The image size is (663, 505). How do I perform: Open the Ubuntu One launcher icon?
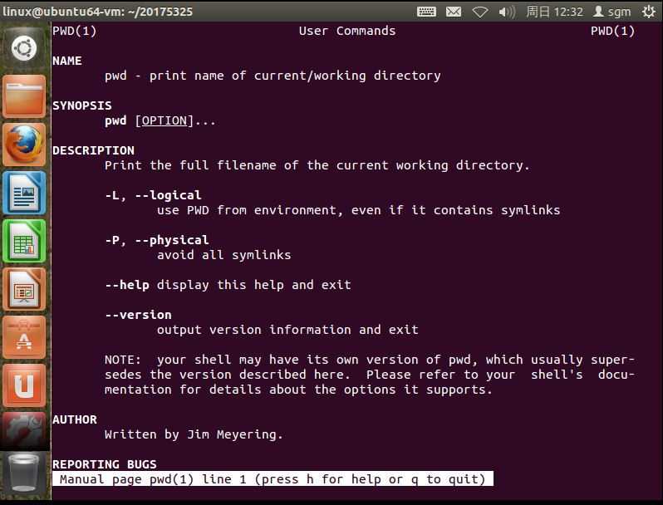click(24, 385)
